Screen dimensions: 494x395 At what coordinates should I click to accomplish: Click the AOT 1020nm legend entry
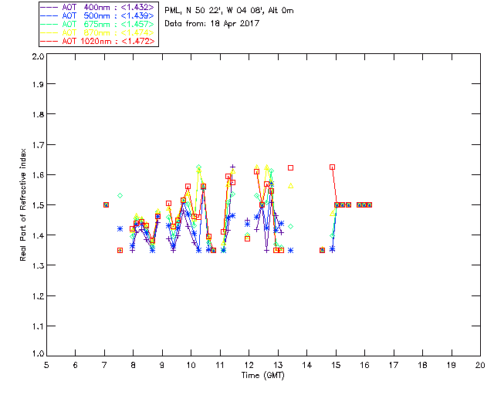coord(98,41)
